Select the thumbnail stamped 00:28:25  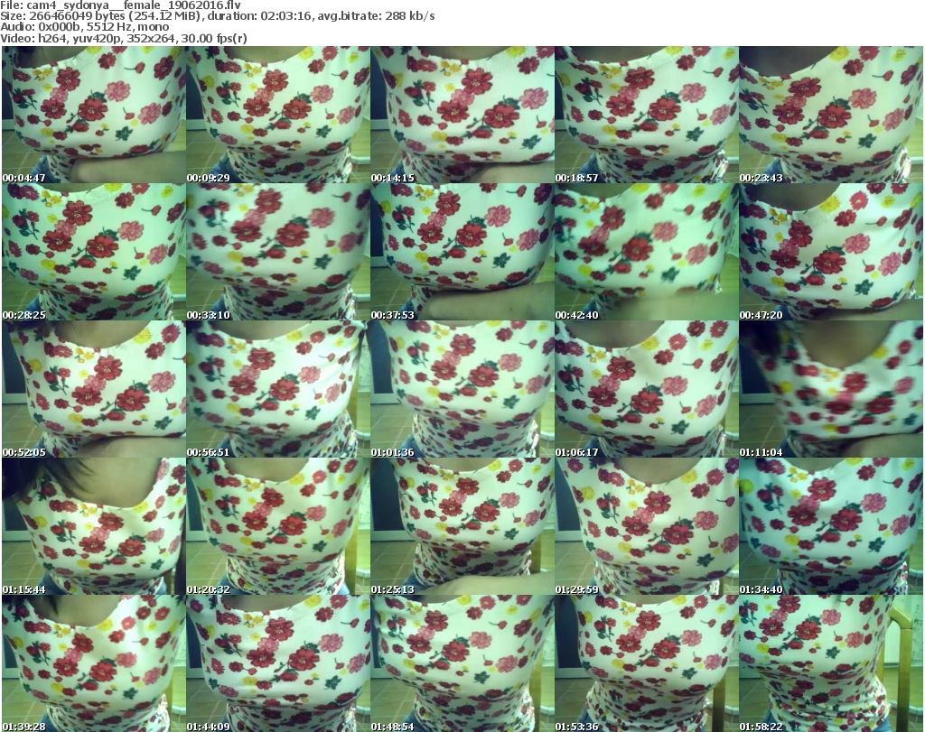pyautogui.click(x=94, y=252)
